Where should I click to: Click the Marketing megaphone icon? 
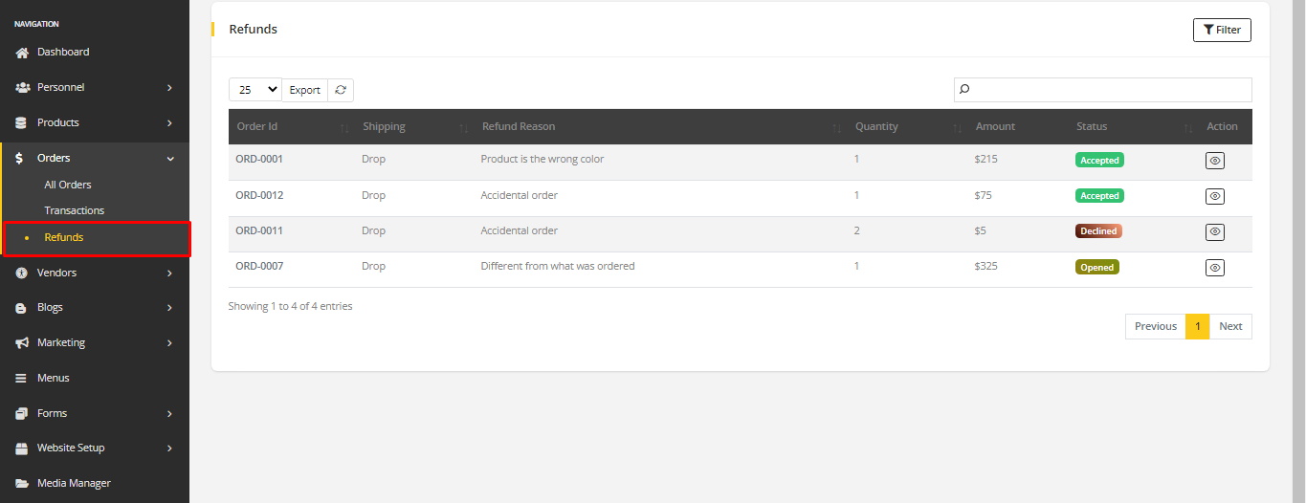click(x=22, y=342)
